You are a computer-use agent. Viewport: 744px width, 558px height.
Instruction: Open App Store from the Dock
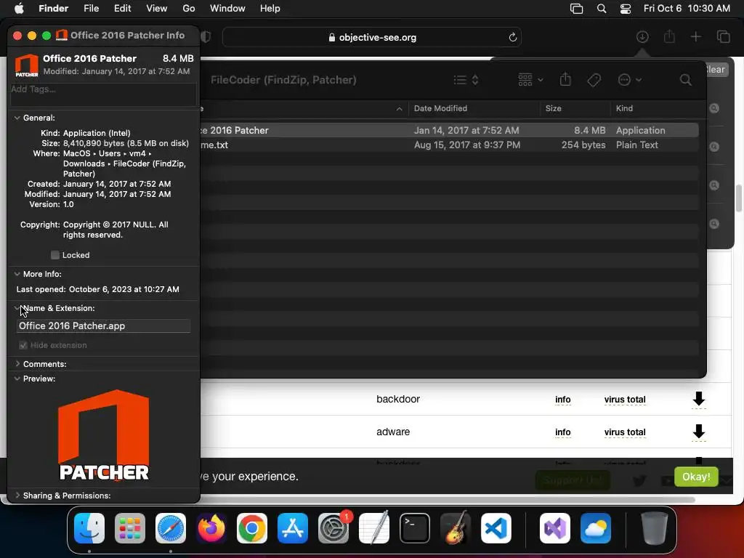point(293,528)
